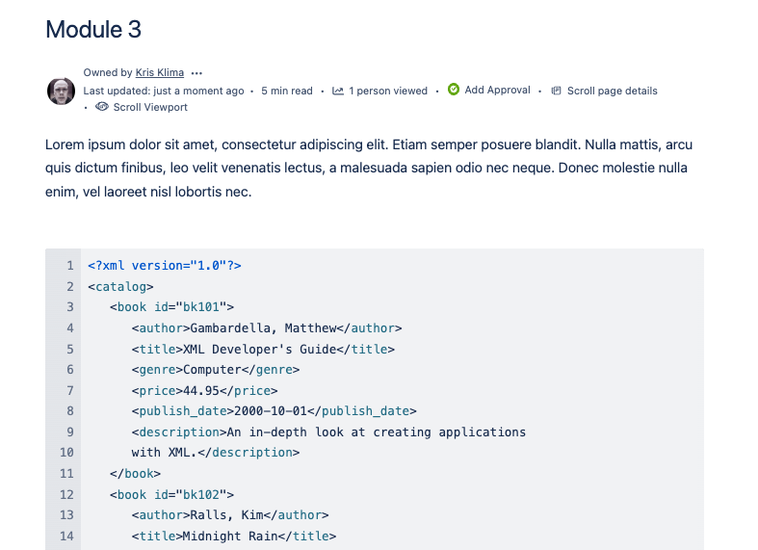Click the Add Approval button
Image resolution: width=758 pixels, height=550 pixels.
pyautogui.click(x=497, y=90)
